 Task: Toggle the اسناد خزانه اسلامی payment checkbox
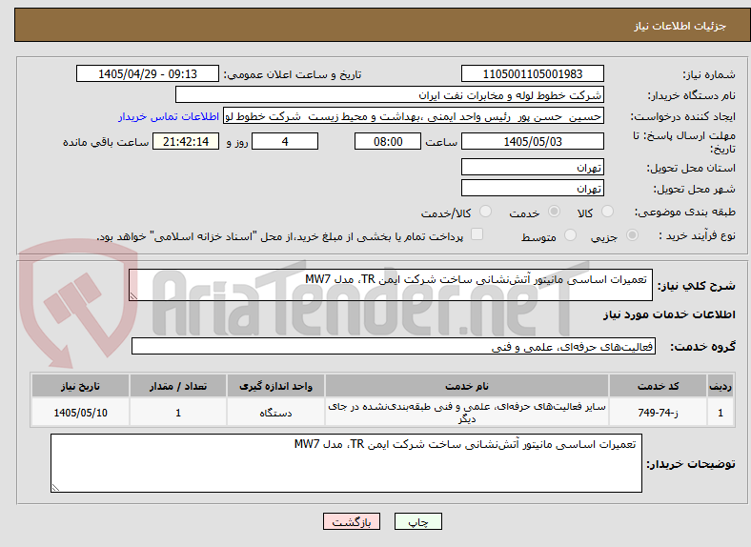coord(477,234)
